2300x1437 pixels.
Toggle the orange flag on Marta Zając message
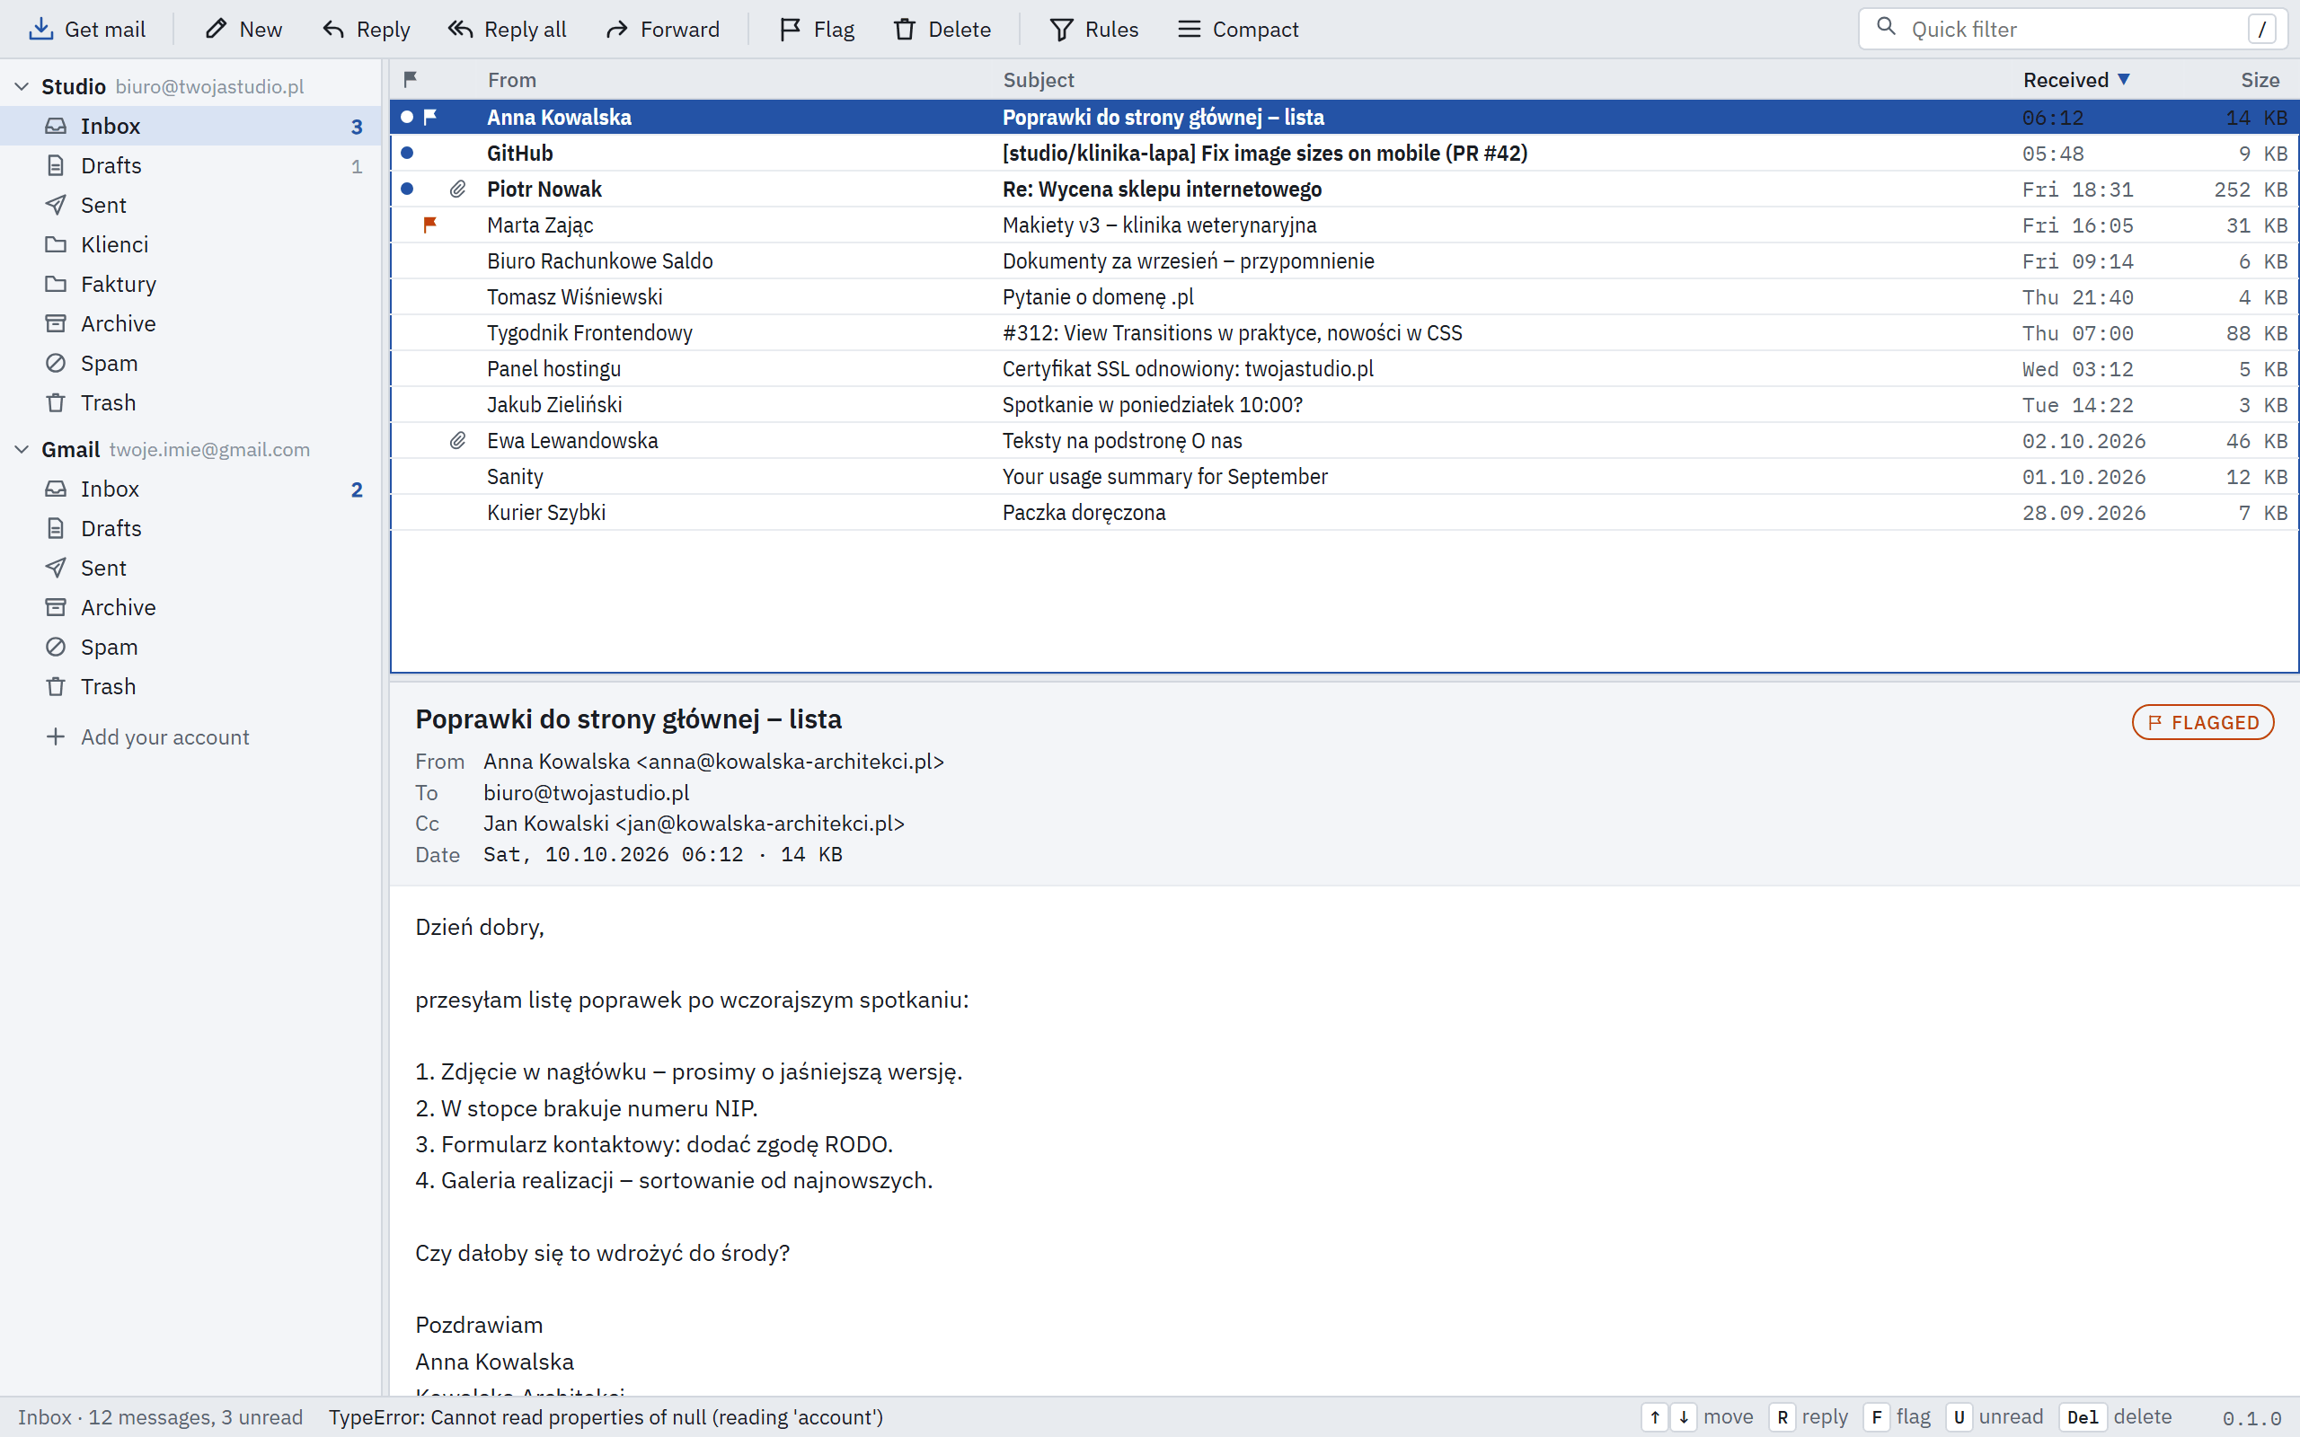429,225
